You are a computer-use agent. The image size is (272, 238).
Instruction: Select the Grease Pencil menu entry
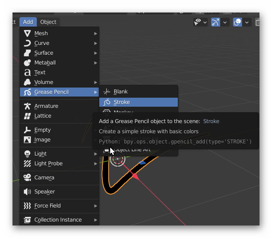click(59, 92)
